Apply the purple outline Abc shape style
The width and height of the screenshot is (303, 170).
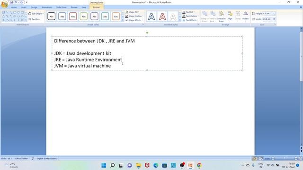[94, 17]
